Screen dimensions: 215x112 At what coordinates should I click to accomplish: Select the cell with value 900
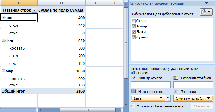click(x=61, y=79)
